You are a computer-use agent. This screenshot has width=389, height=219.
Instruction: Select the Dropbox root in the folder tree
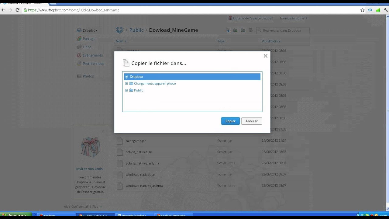point(192,77)
